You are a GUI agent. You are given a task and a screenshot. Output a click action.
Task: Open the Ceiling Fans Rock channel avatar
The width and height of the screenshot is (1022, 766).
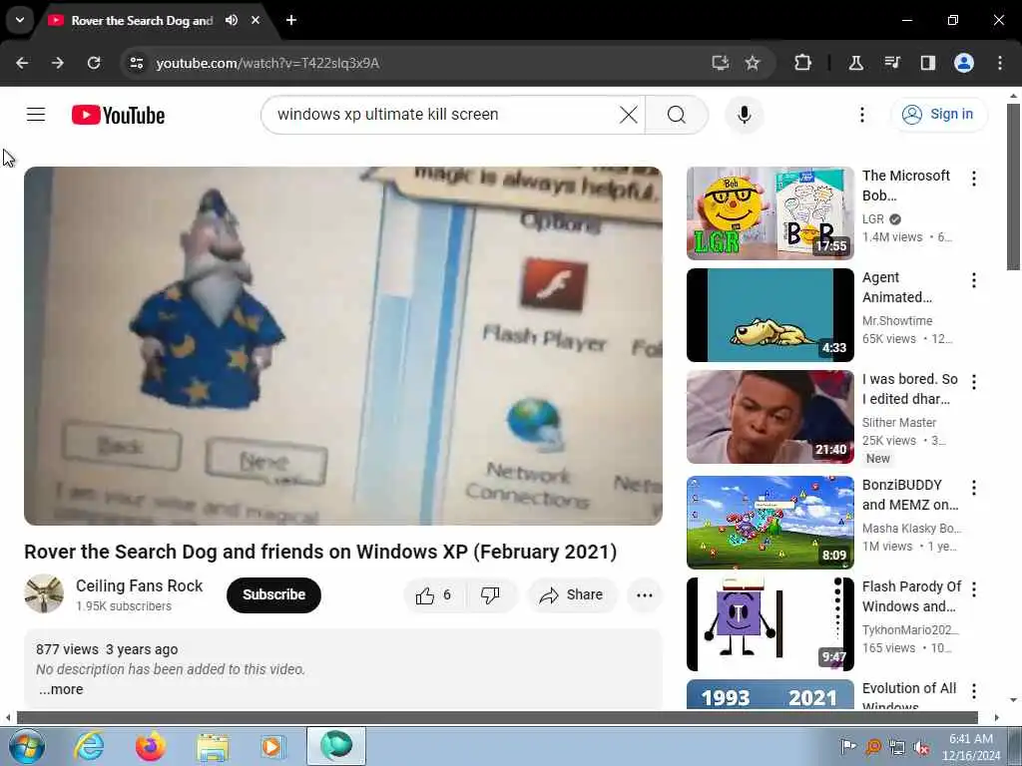44,593
